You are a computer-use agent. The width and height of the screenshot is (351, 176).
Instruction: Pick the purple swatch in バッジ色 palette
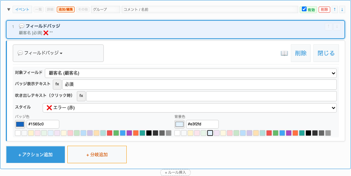pos(129,133)
